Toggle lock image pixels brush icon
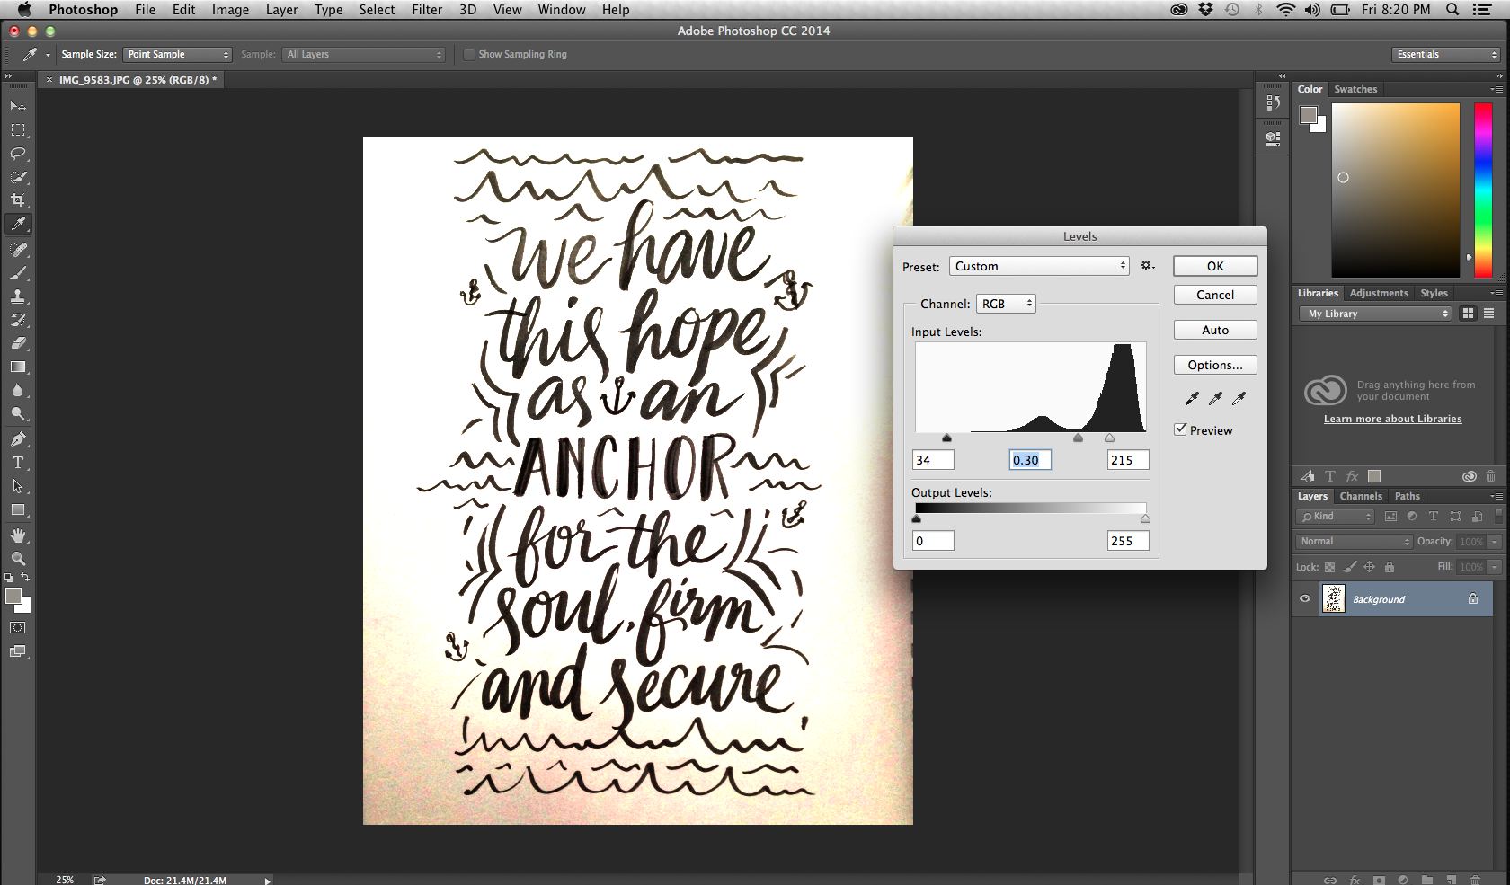The width and height of the screenshot is (1510, 885). (1349, 567)
